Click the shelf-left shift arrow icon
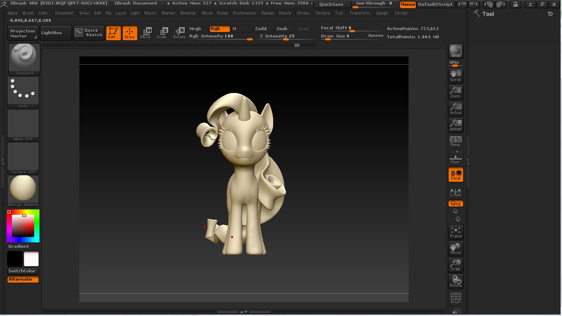 [462, 5]
